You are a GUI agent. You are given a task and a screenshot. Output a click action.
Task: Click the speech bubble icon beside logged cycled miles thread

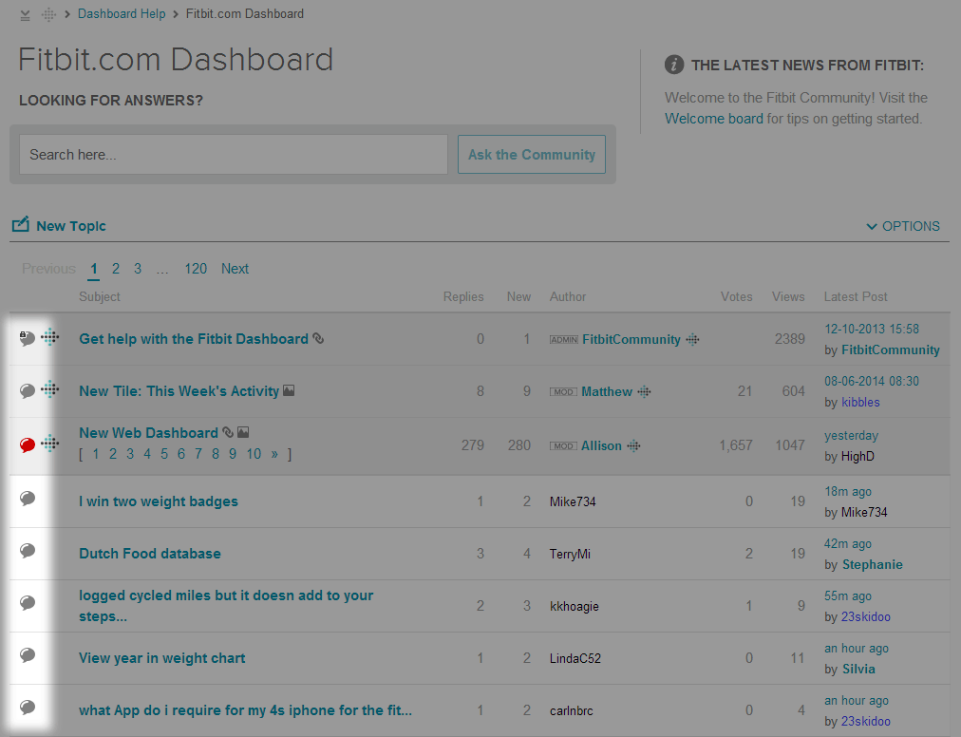click(x=27, y=603)
